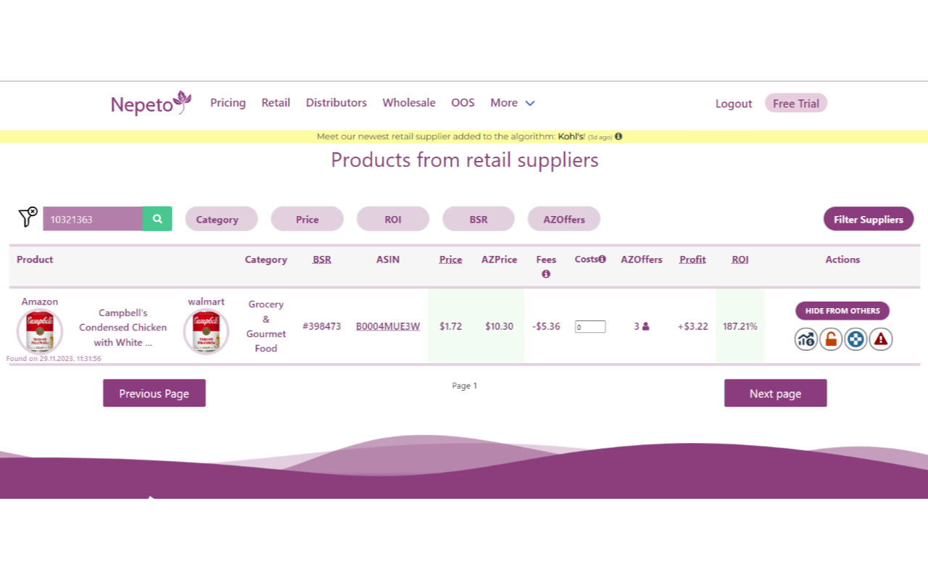Open Campbell's Condensed Chicken product title

coord(123,328)
